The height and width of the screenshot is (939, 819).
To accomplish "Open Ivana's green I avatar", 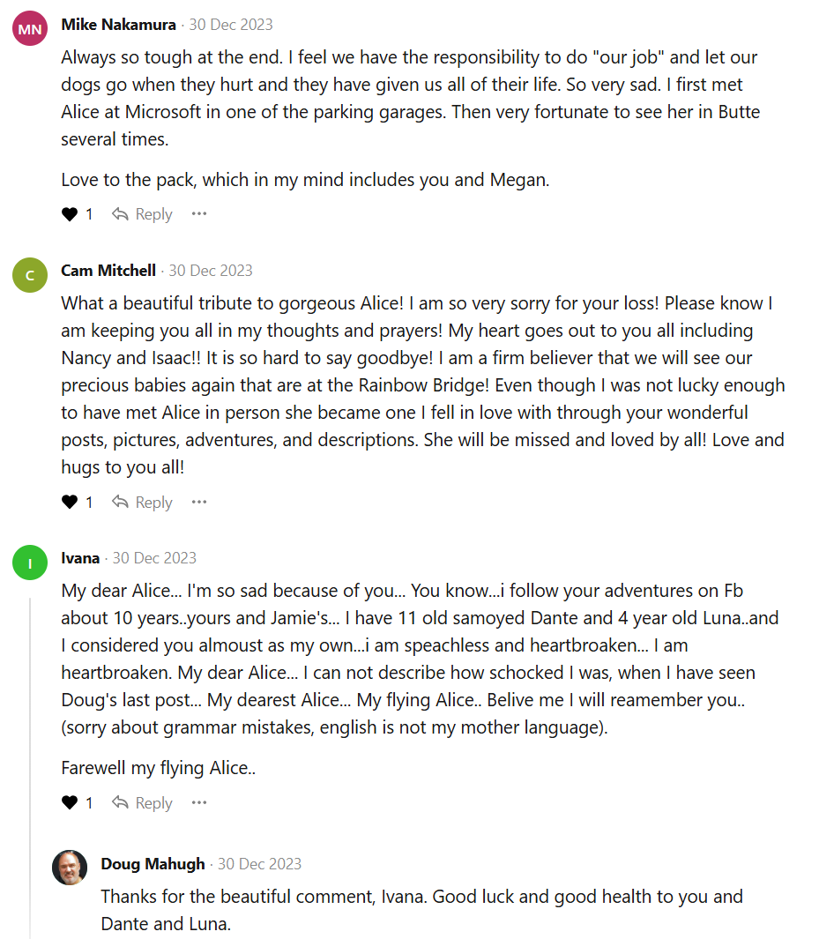I will [30, 563].
